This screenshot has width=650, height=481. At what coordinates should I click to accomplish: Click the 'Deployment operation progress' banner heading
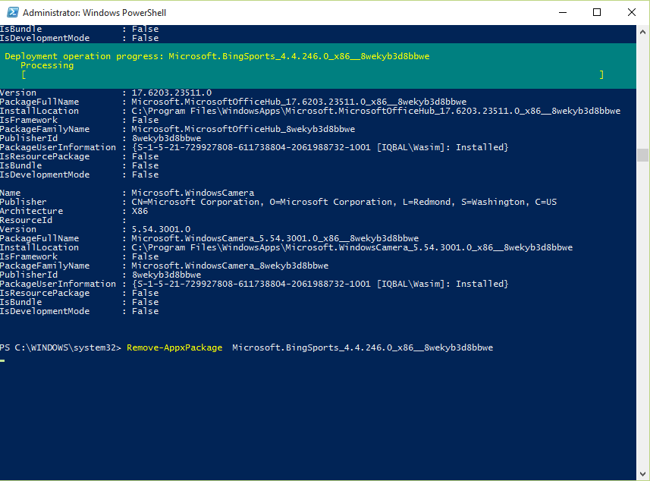[84, 56]
